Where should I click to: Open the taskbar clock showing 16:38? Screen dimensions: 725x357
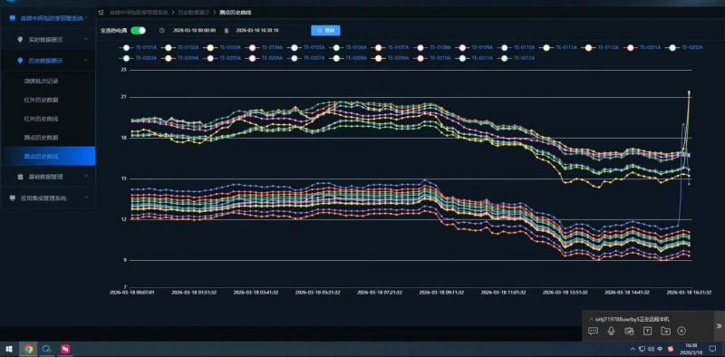click(x=691, y=349)
